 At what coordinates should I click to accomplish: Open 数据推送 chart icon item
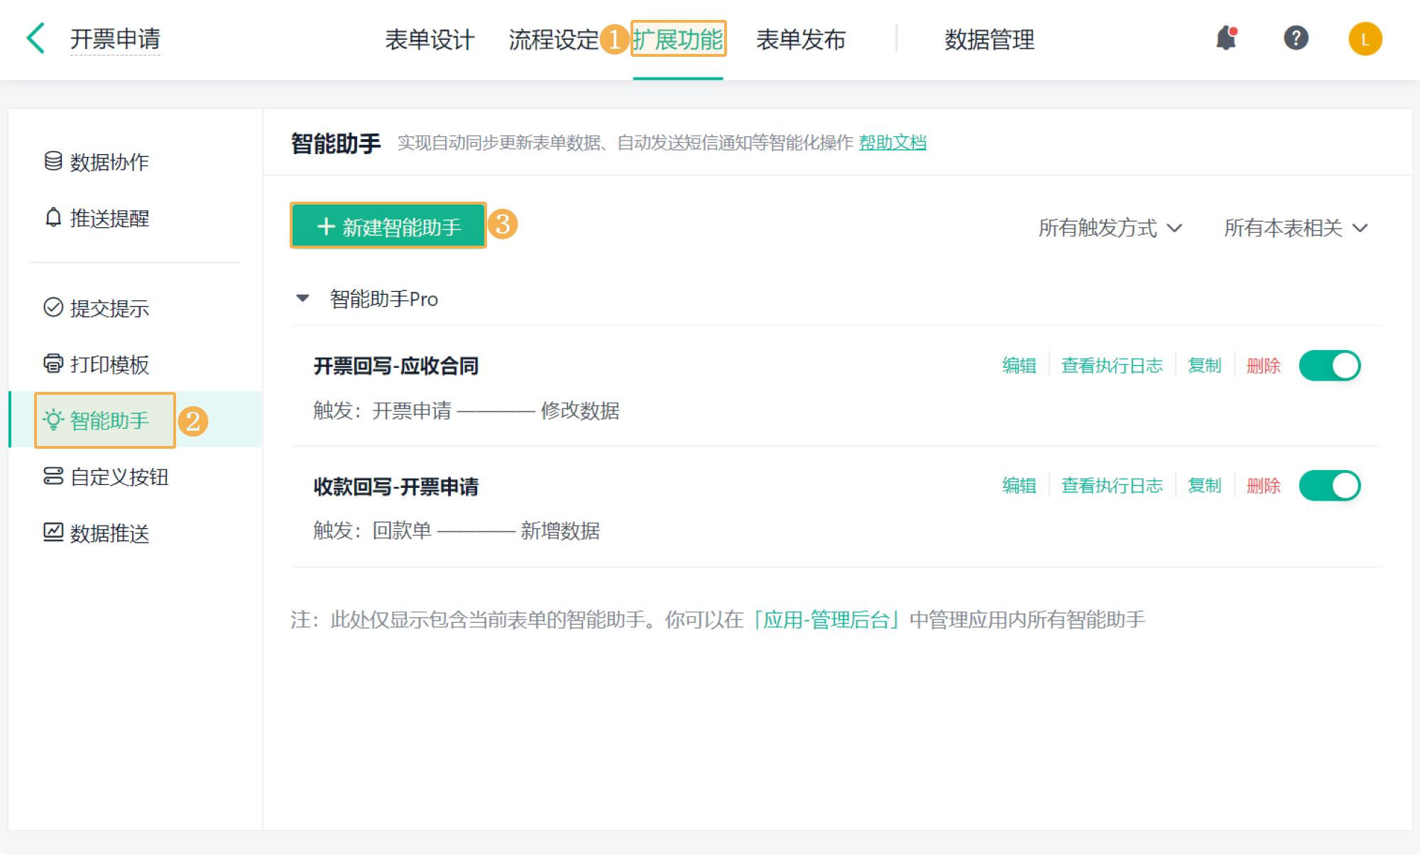[x=53, y=533]
